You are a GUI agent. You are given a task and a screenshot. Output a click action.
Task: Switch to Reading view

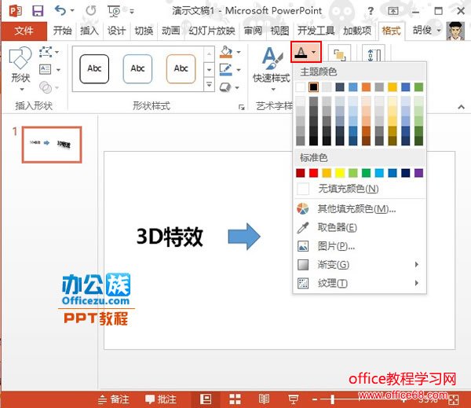pyautogui.click(x=264, y=399)
